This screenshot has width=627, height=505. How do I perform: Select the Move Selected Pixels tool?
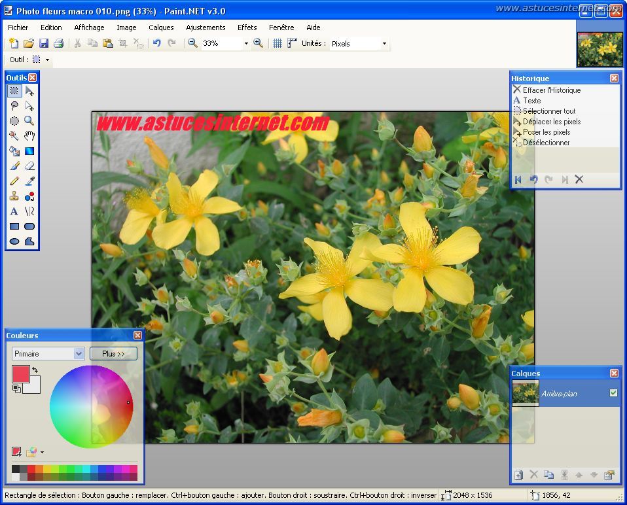point(29,91)
